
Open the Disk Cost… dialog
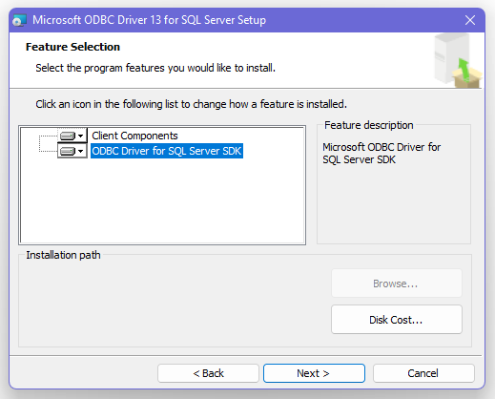(397, 320)
